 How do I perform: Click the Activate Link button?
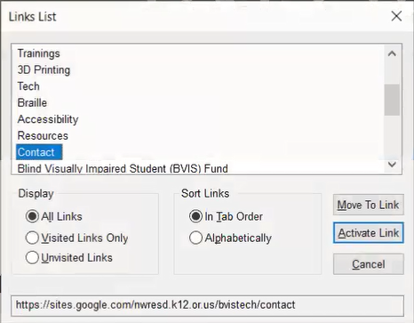coord(368,233)
